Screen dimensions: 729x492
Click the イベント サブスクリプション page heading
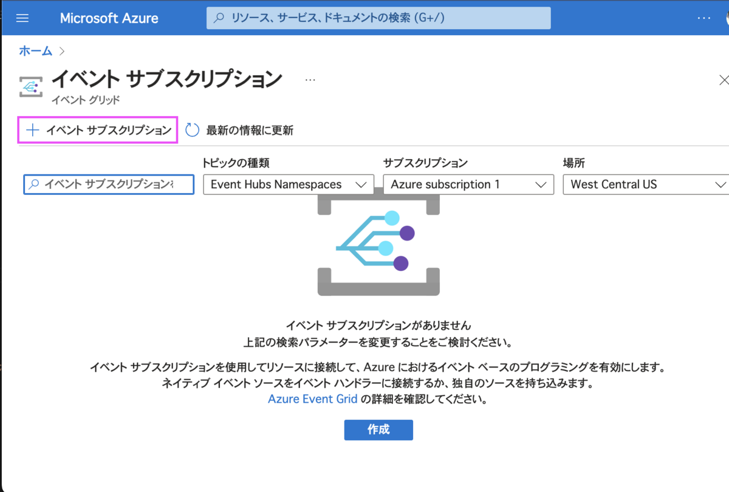167,79
